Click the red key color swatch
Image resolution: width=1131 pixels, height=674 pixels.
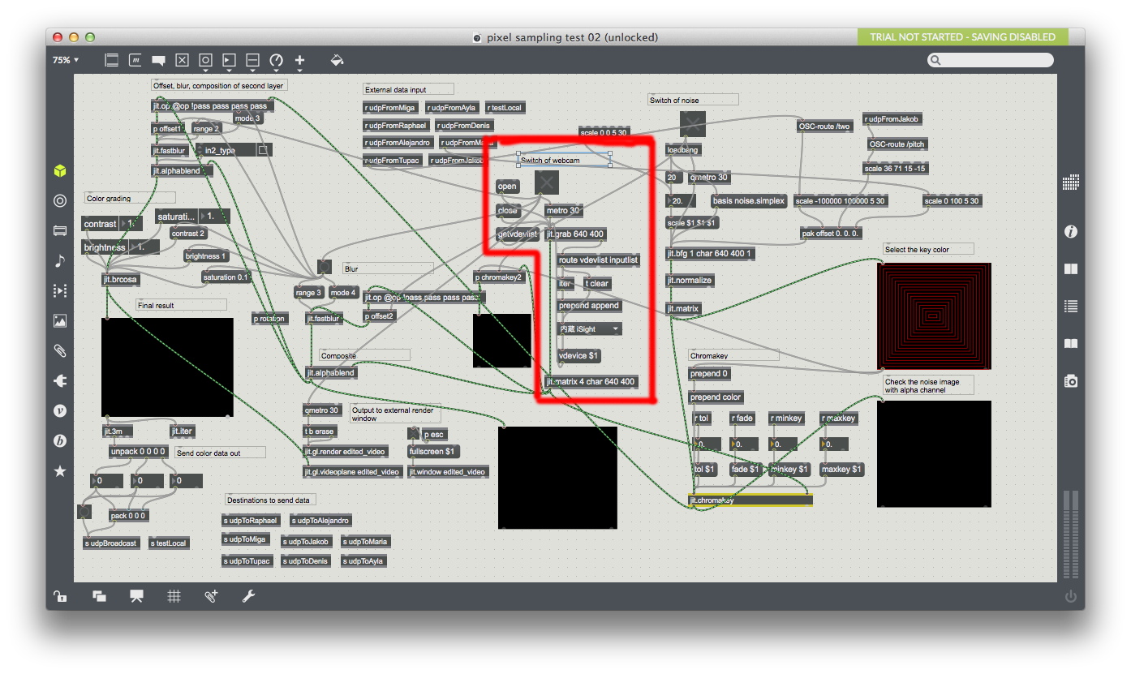[x=933, y=316]
